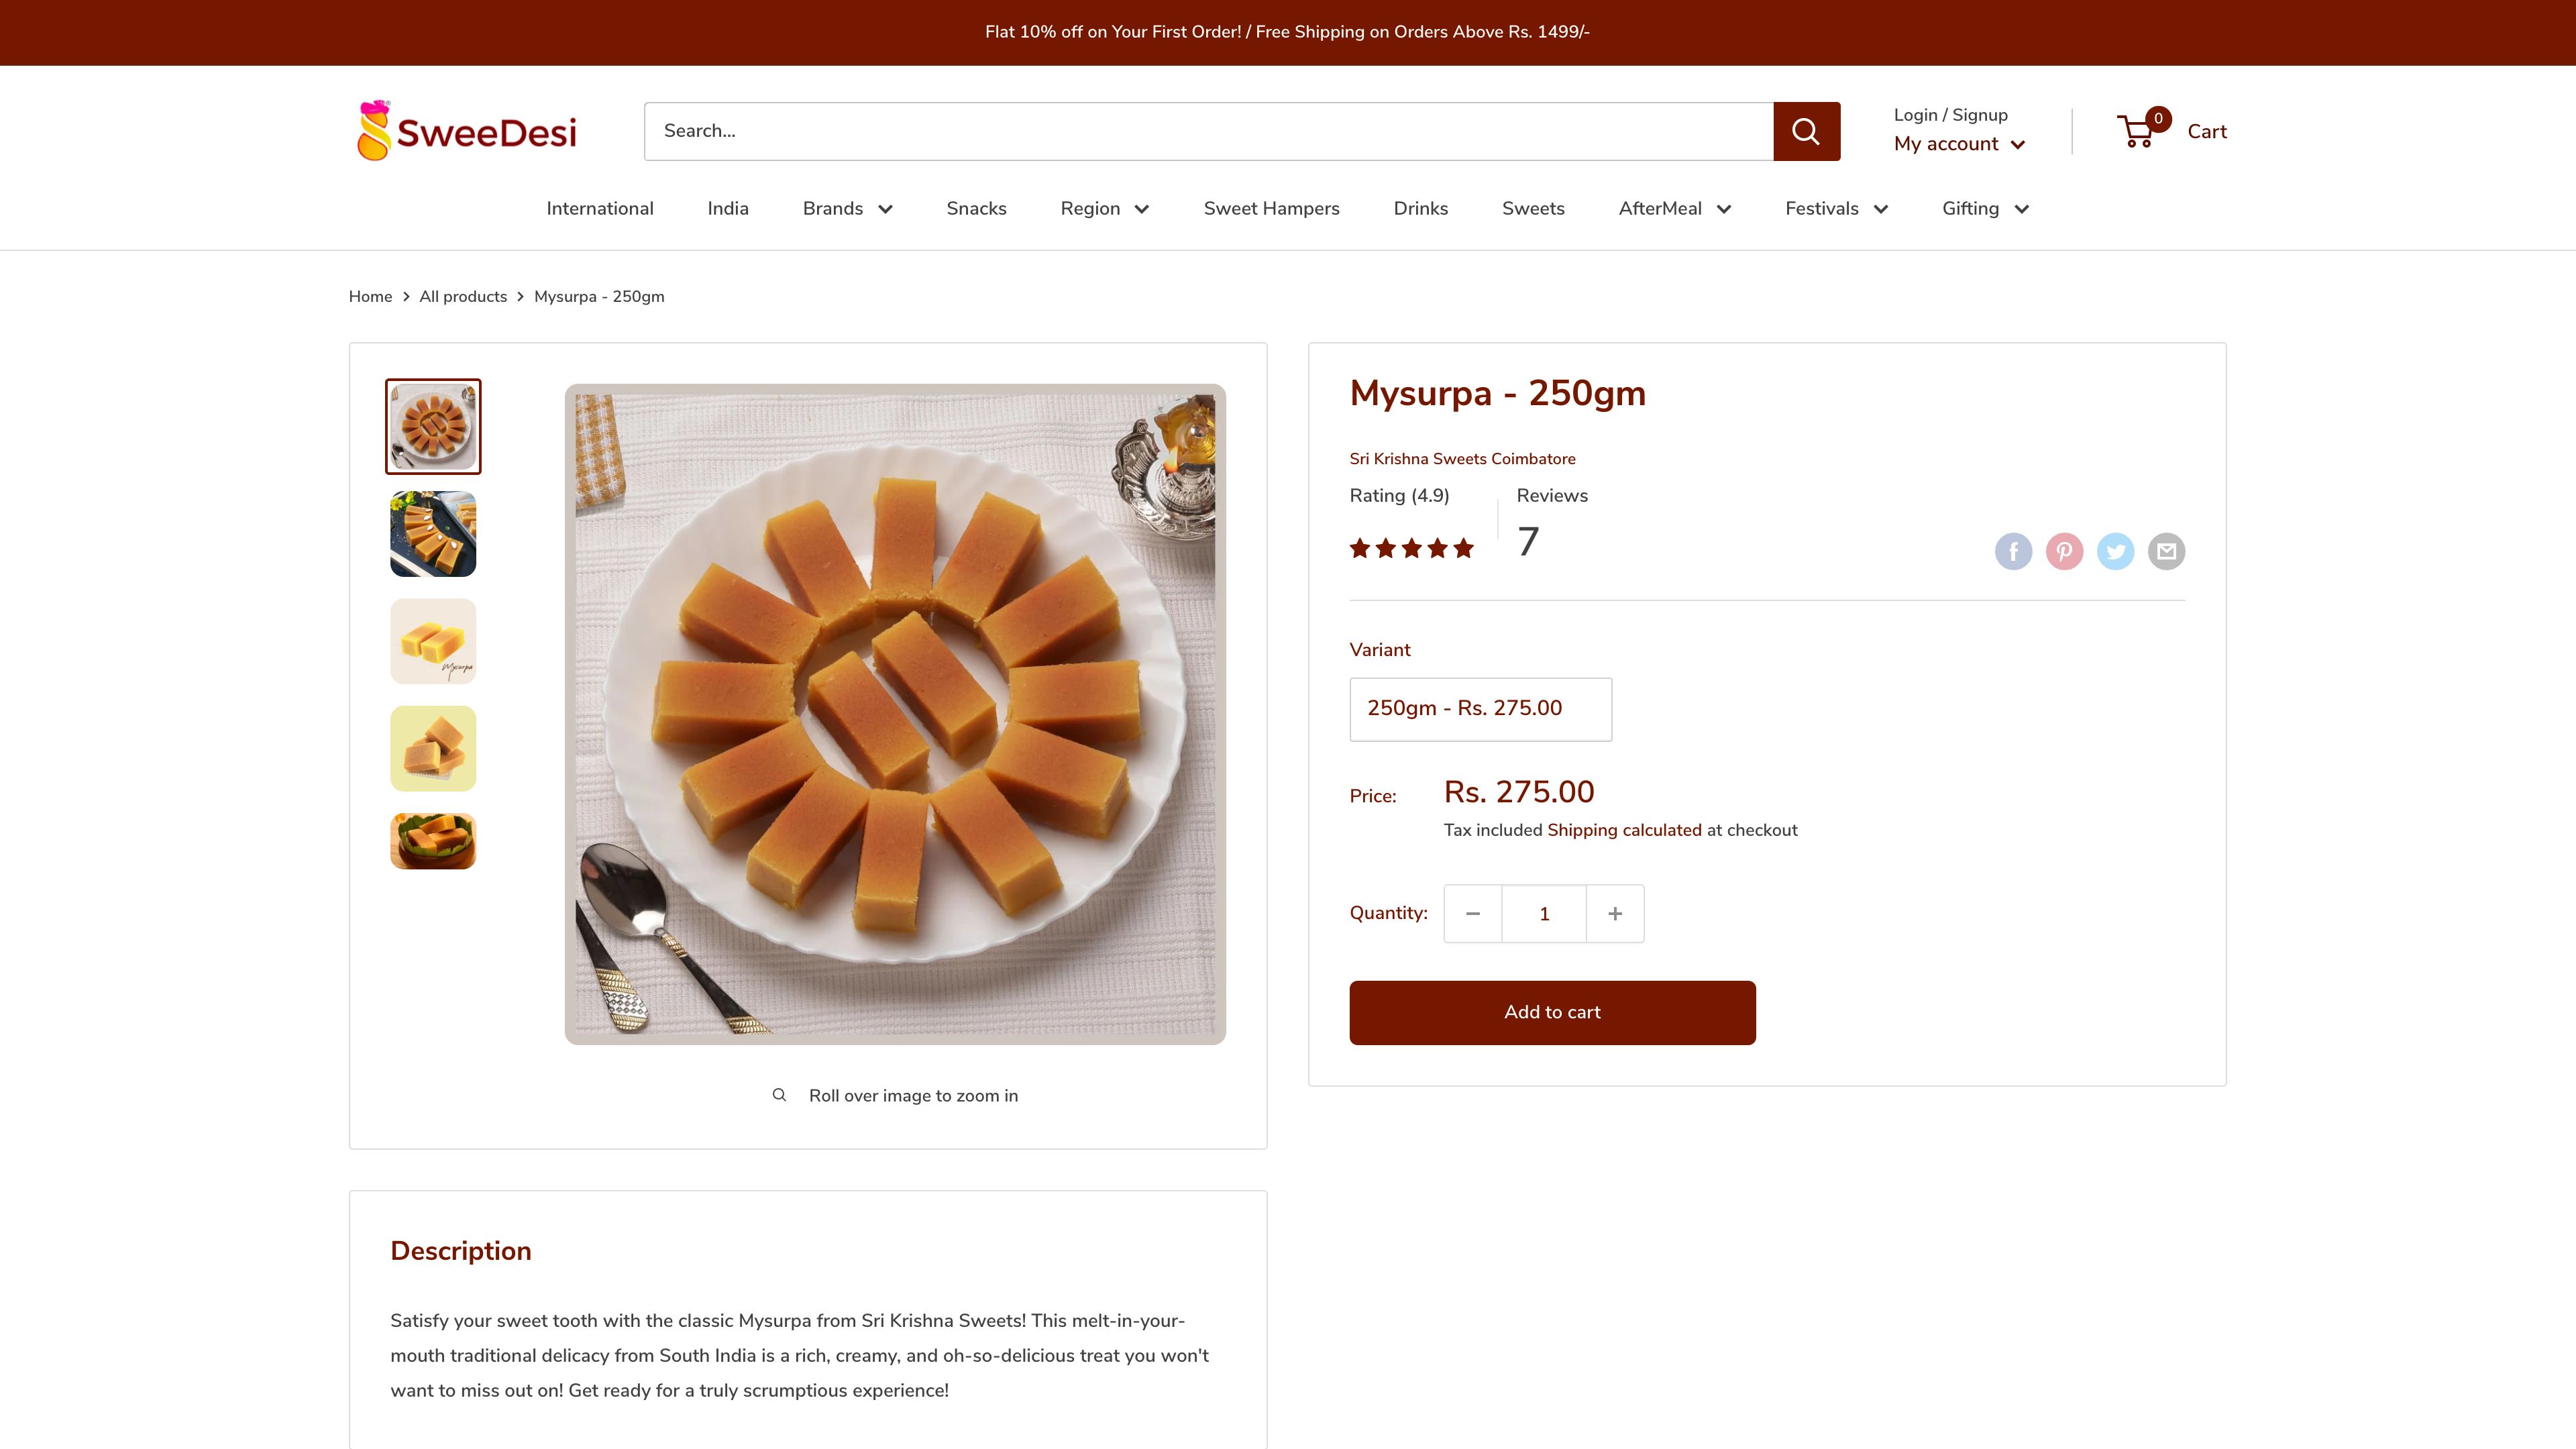Click the zoom magnifier below the product image

click(779, 1094)
